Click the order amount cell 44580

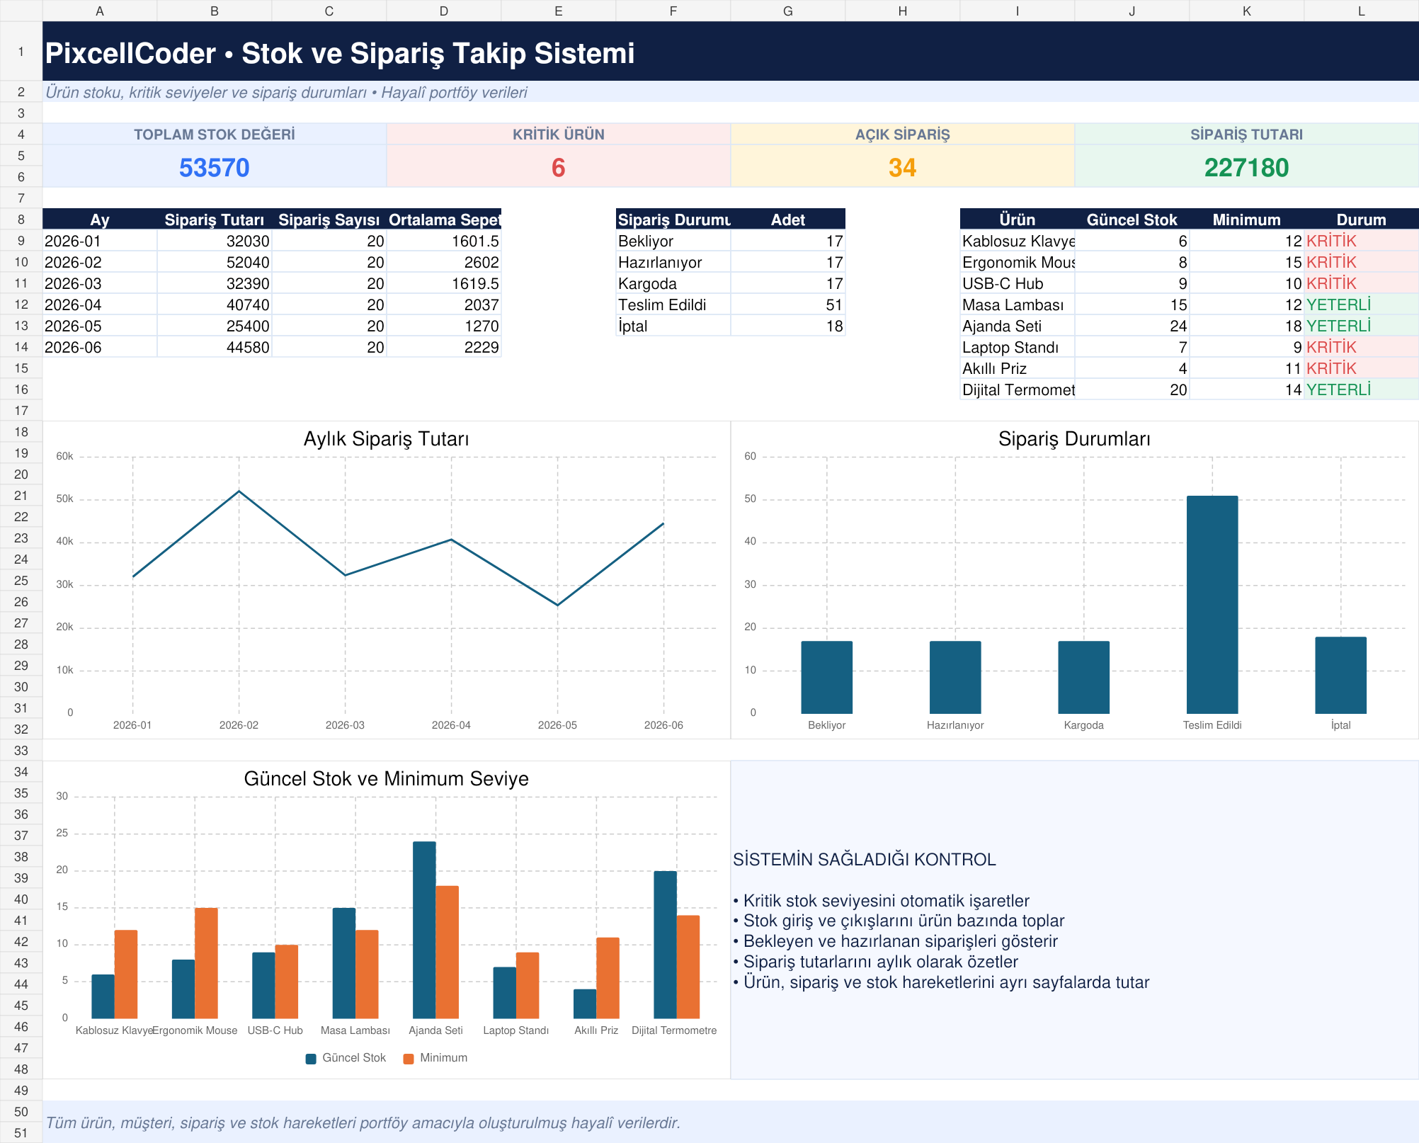click(x=215, y=347)
